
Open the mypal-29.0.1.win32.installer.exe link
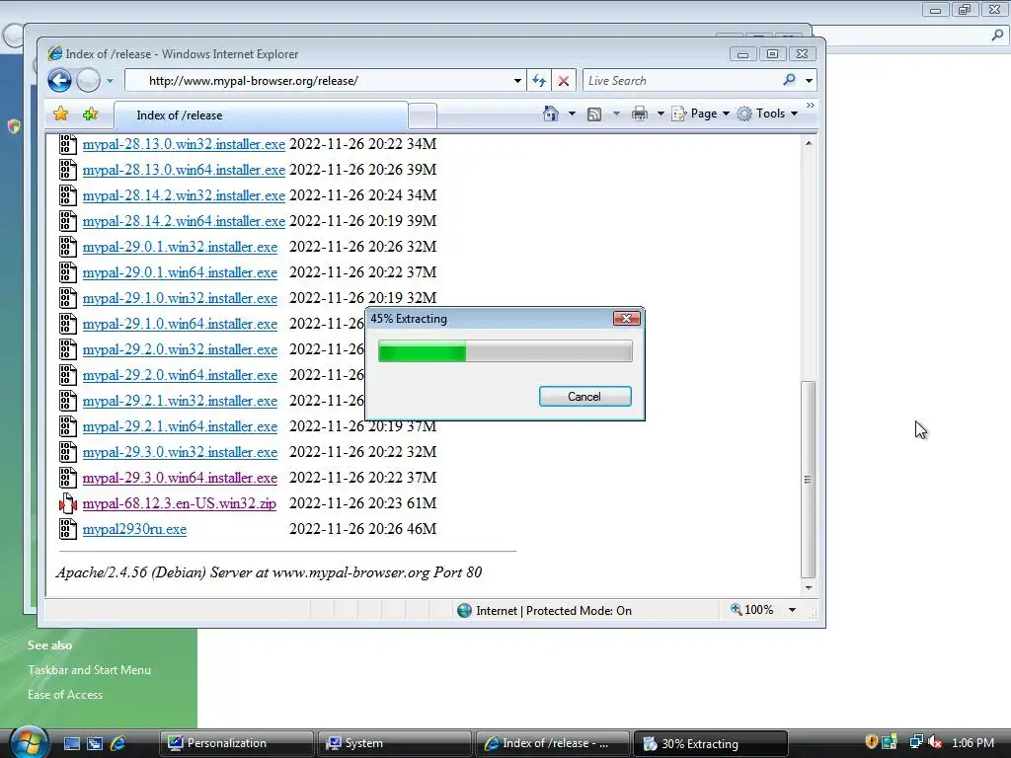pyautogui.click(x=180, y=247)
